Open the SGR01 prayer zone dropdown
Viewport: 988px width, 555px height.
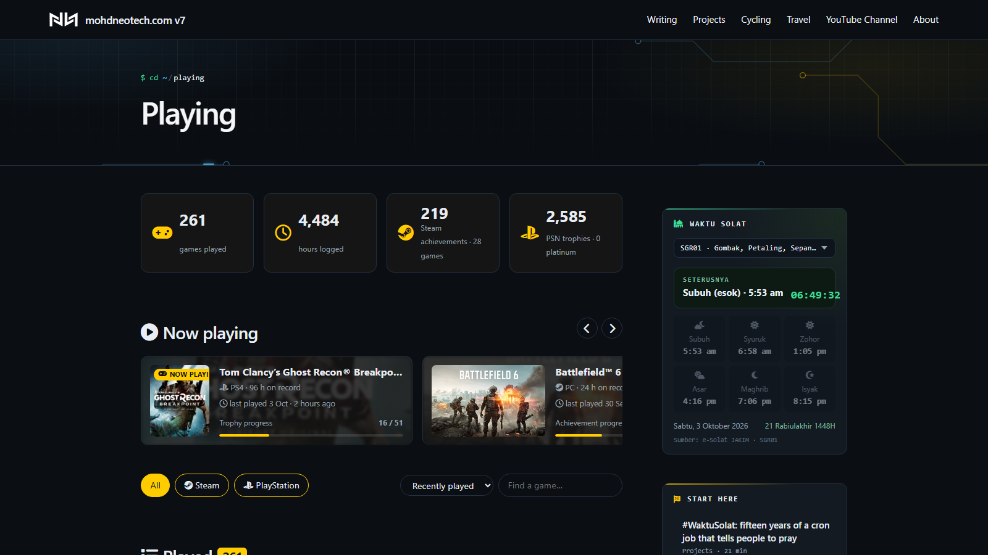click(x=754, y=248)
